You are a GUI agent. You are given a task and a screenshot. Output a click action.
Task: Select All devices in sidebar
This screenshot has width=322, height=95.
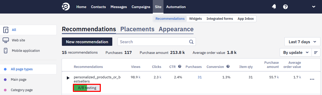click(28, 30)
